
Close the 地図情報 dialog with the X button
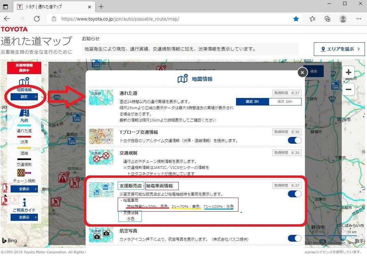302,72
